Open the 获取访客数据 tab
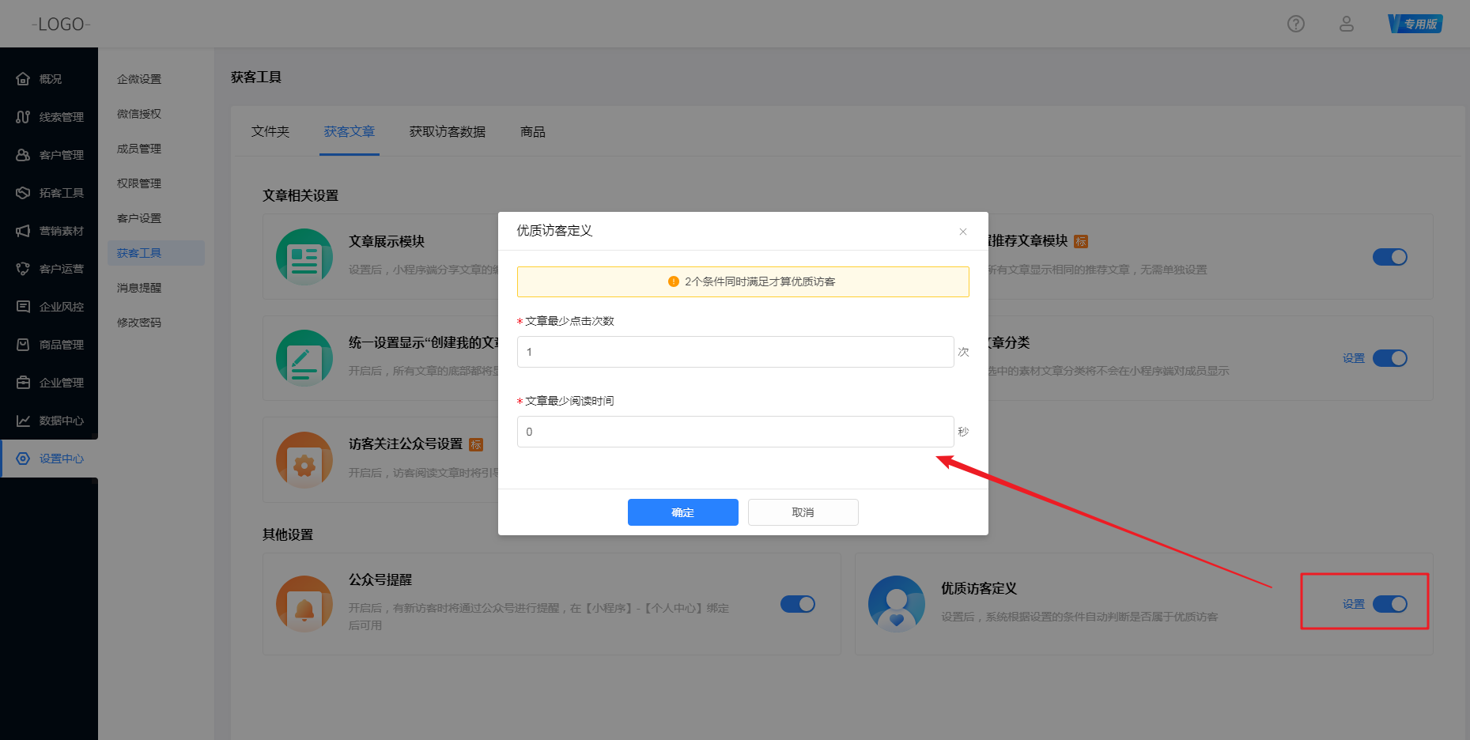Viewport: 1470px width, 740px height. (448, 131)
